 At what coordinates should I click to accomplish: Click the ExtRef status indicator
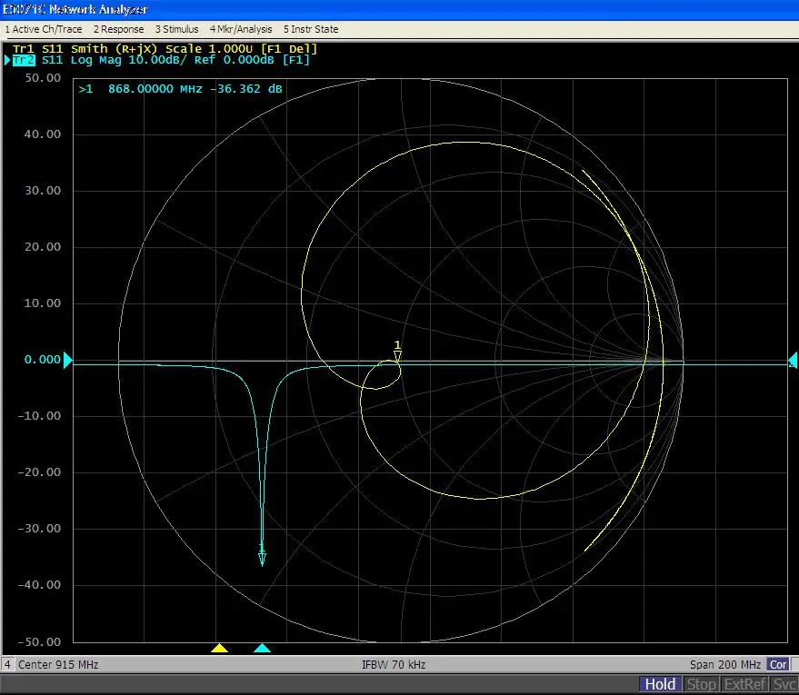tap(744, 684)
